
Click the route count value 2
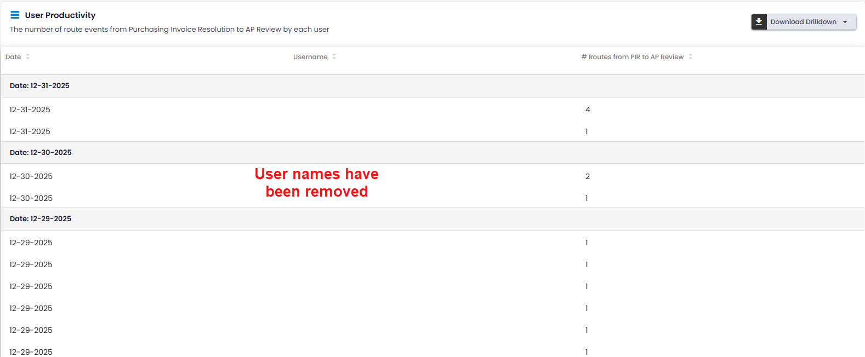coord(588,176)
